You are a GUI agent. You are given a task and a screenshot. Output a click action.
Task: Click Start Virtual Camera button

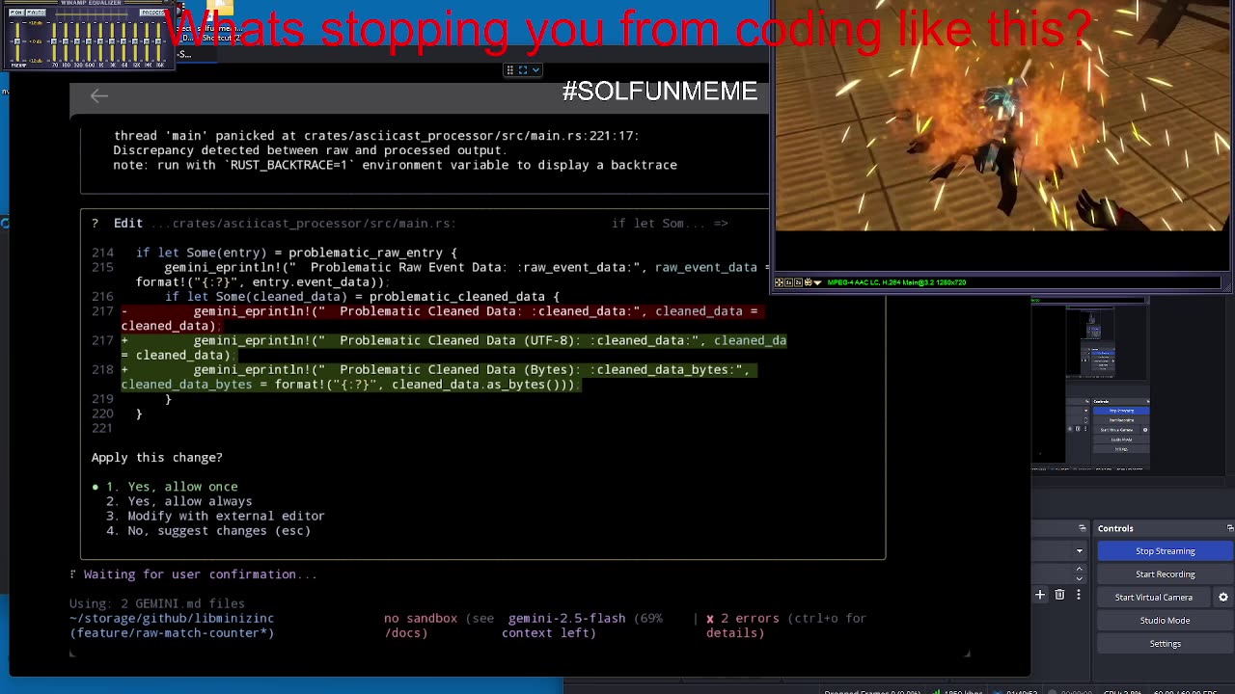(x=1154, y=598)
